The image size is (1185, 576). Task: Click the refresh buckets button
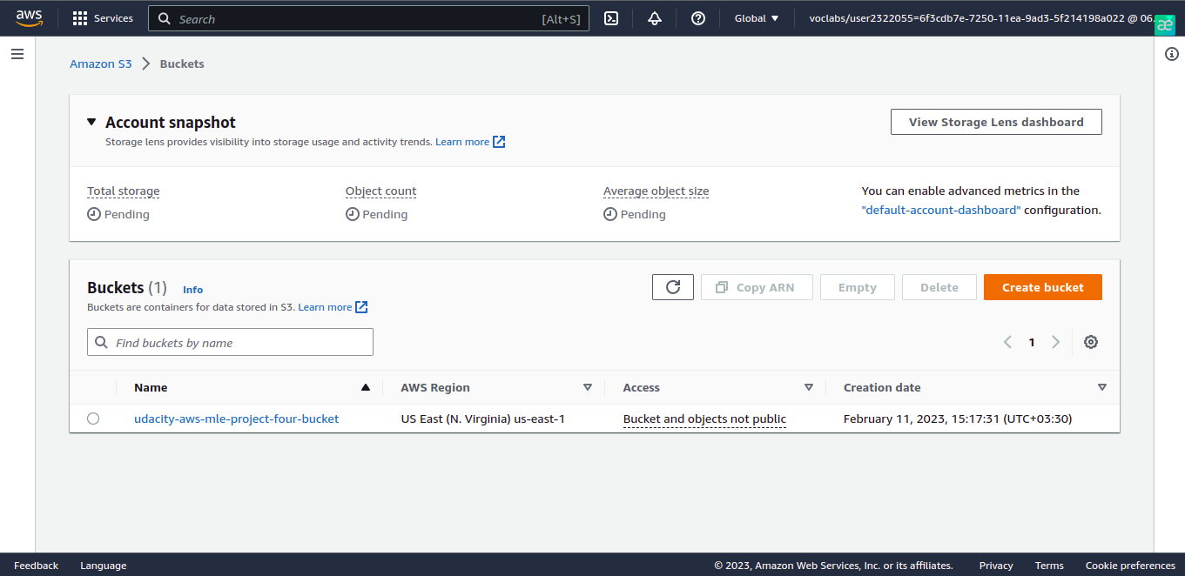coord(673,287)
